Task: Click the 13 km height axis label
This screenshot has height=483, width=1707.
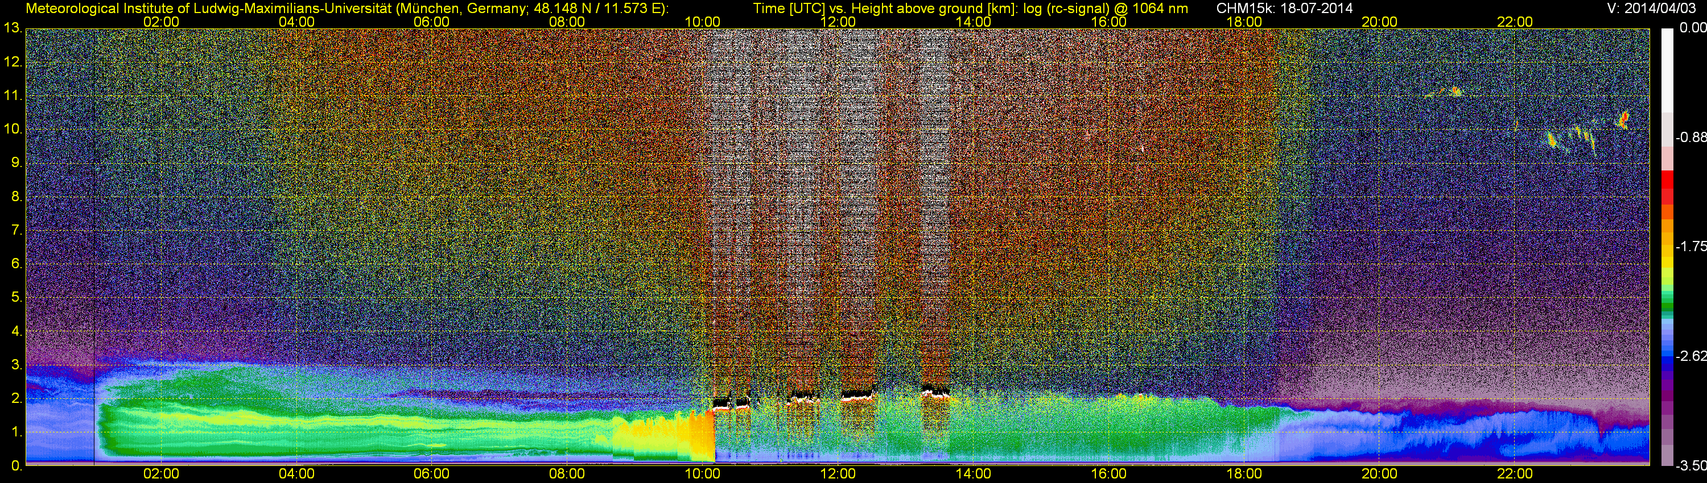Action: click(12, 28)
